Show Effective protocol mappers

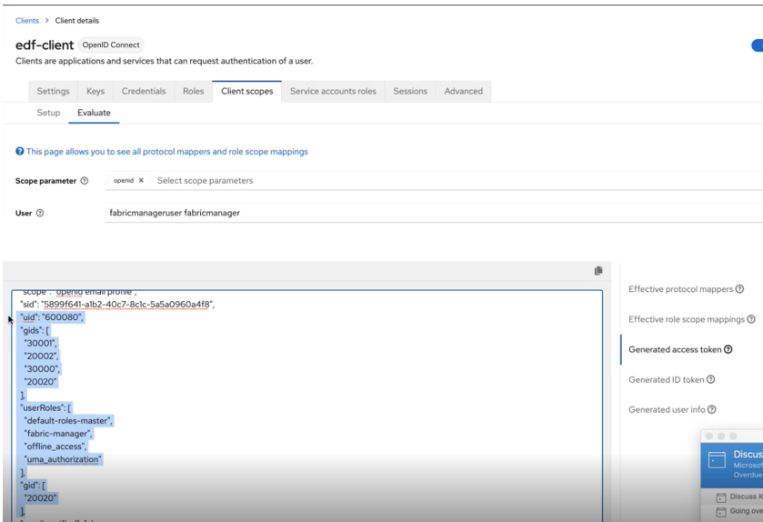(x=680, y=289)
